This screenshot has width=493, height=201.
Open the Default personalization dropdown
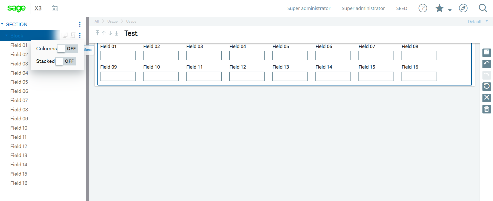(478, 22)
